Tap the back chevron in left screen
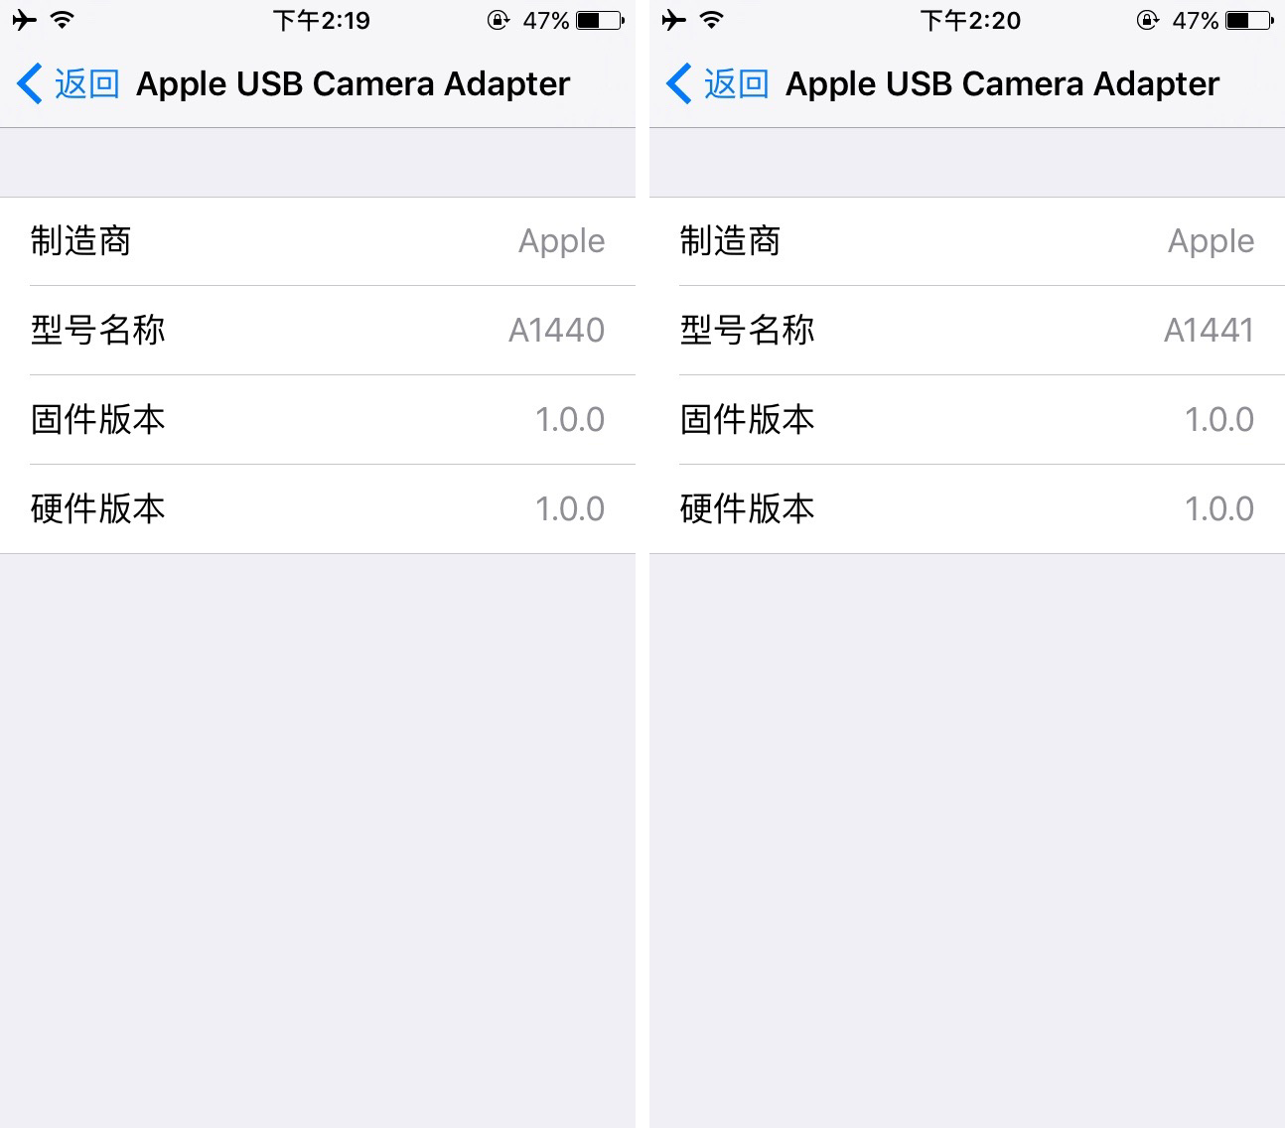The image size is (1285, 1128). tap(30, 83)
